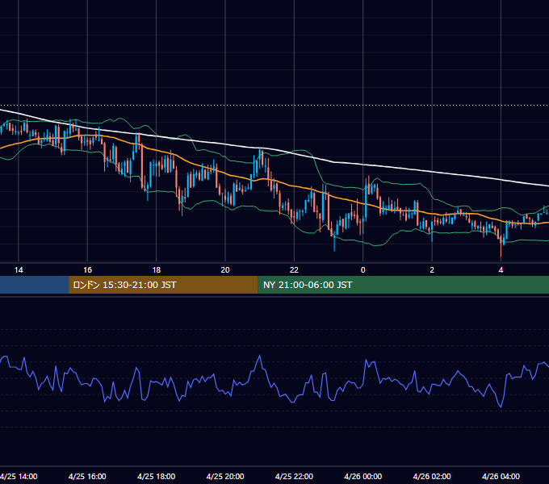Click the 16 hour label on the price axis
The height and width of the screenshot is (484, 549).
(x=87, y=269)
